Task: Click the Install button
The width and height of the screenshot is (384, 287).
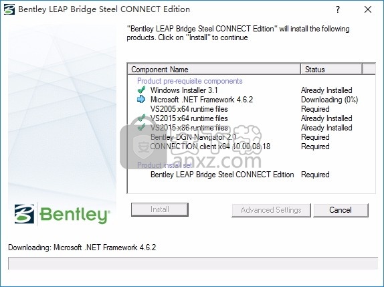Action: click(160, 209)
